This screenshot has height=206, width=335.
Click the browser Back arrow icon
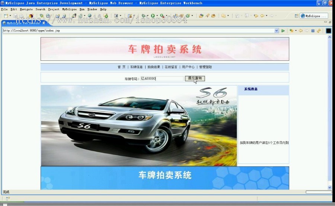point(301,31)
